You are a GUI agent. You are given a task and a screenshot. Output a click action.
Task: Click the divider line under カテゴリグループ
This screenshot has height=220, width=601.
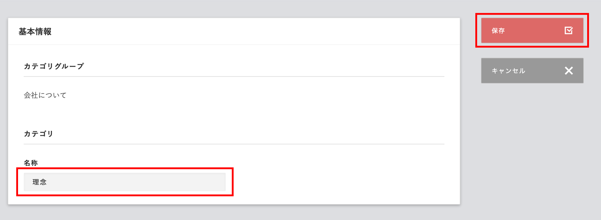coord(234,76)
